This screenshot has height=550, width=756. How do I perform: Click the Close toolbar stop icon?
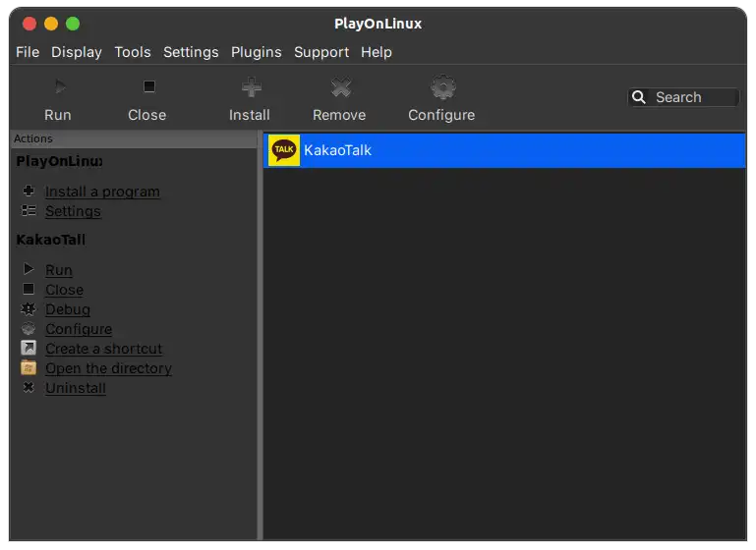(149, 86)
